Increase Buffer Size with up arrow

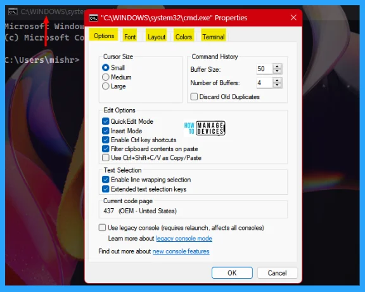277,67
